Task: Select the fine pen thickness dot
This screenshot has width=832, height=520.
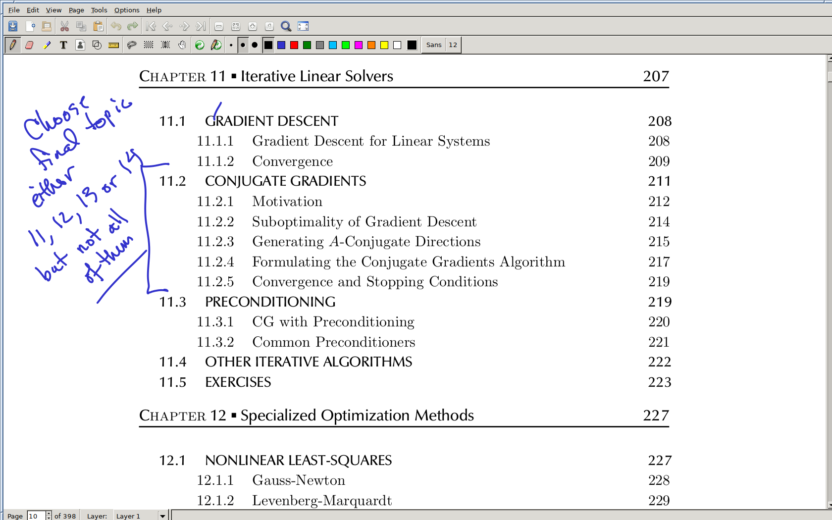Action: (x=231, y=45)
